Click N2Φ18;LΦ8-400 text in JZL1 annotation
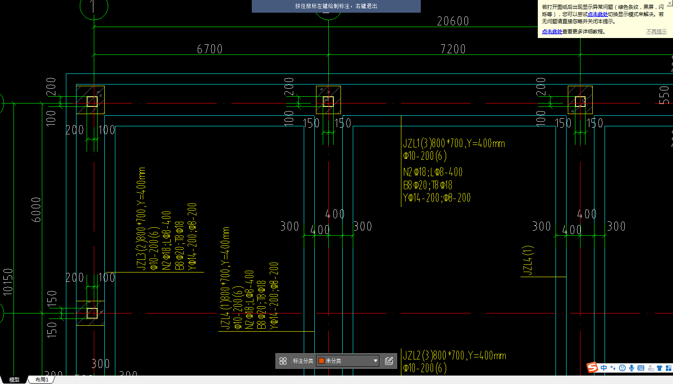673x384 pixels. [433, 172]
